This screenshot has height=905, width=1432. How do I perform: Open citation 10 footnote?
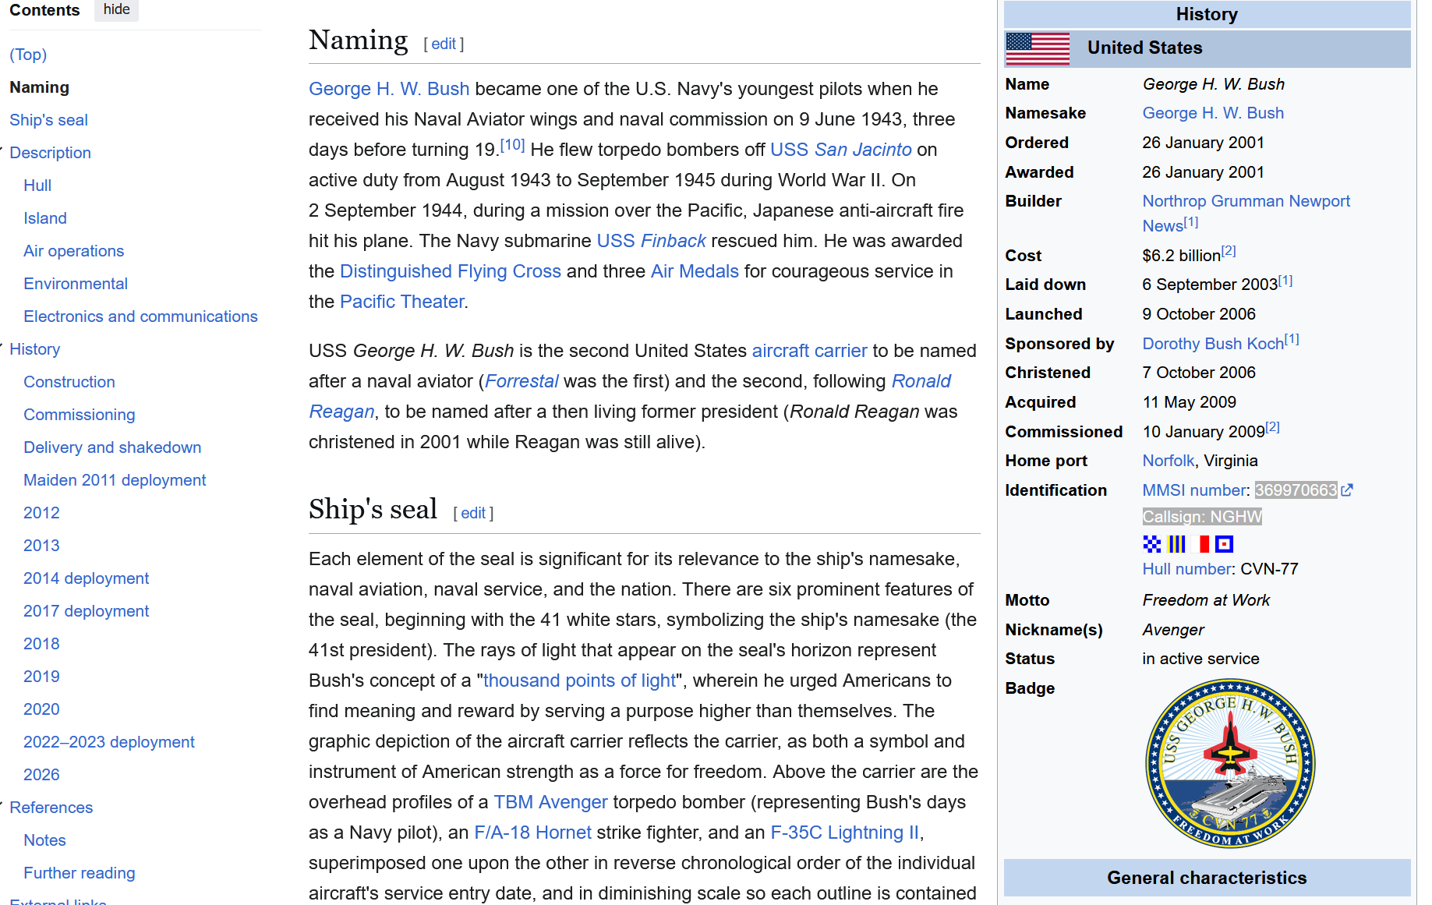point(512,145)
